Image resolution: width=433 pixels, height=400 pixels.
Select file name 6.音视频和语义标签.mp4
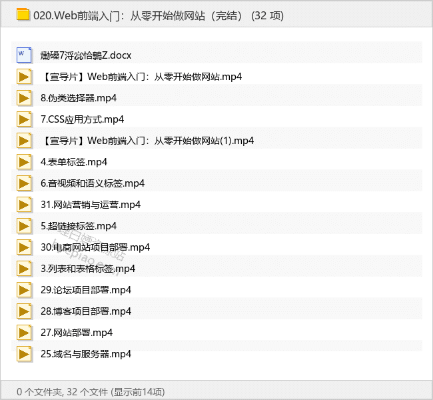(x=93, y=183)
